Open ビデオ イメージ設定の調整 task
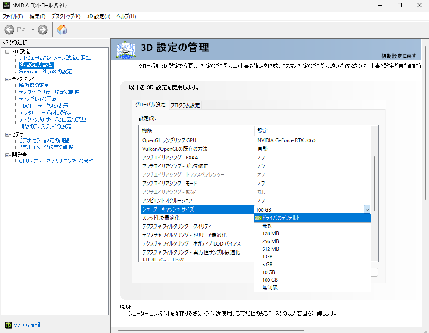The width and height of the screenshot is (429, 333). pos(46,147)
